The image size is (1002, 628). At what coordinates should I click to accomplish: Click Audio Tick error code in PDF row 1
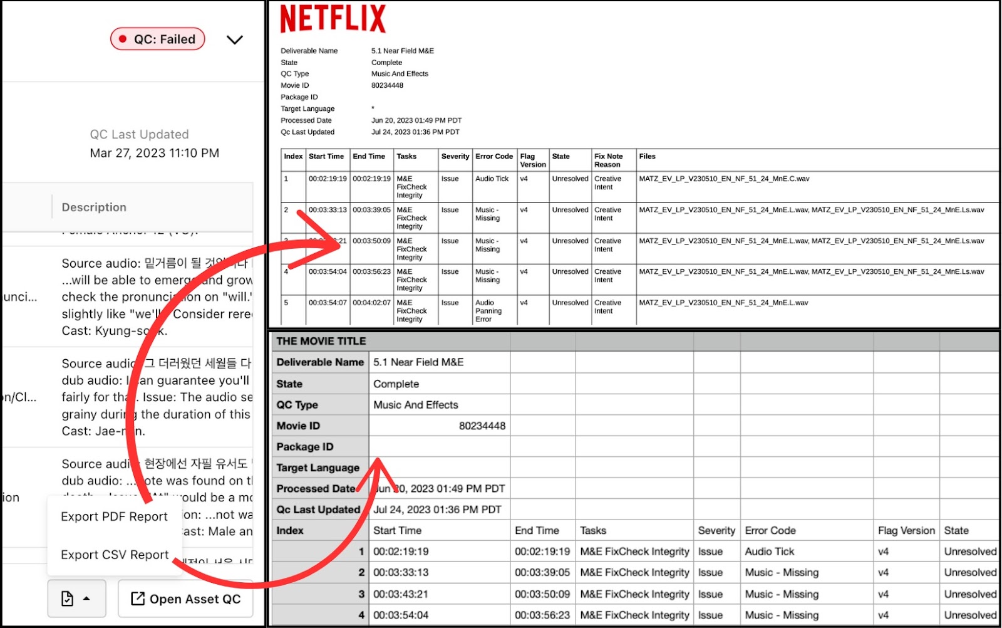(x=492, y=179)
